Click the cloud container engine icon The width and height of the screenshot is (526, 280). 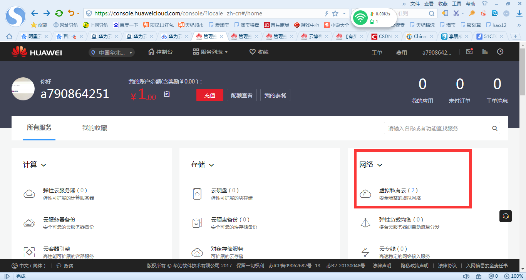[x=30, y=252]
